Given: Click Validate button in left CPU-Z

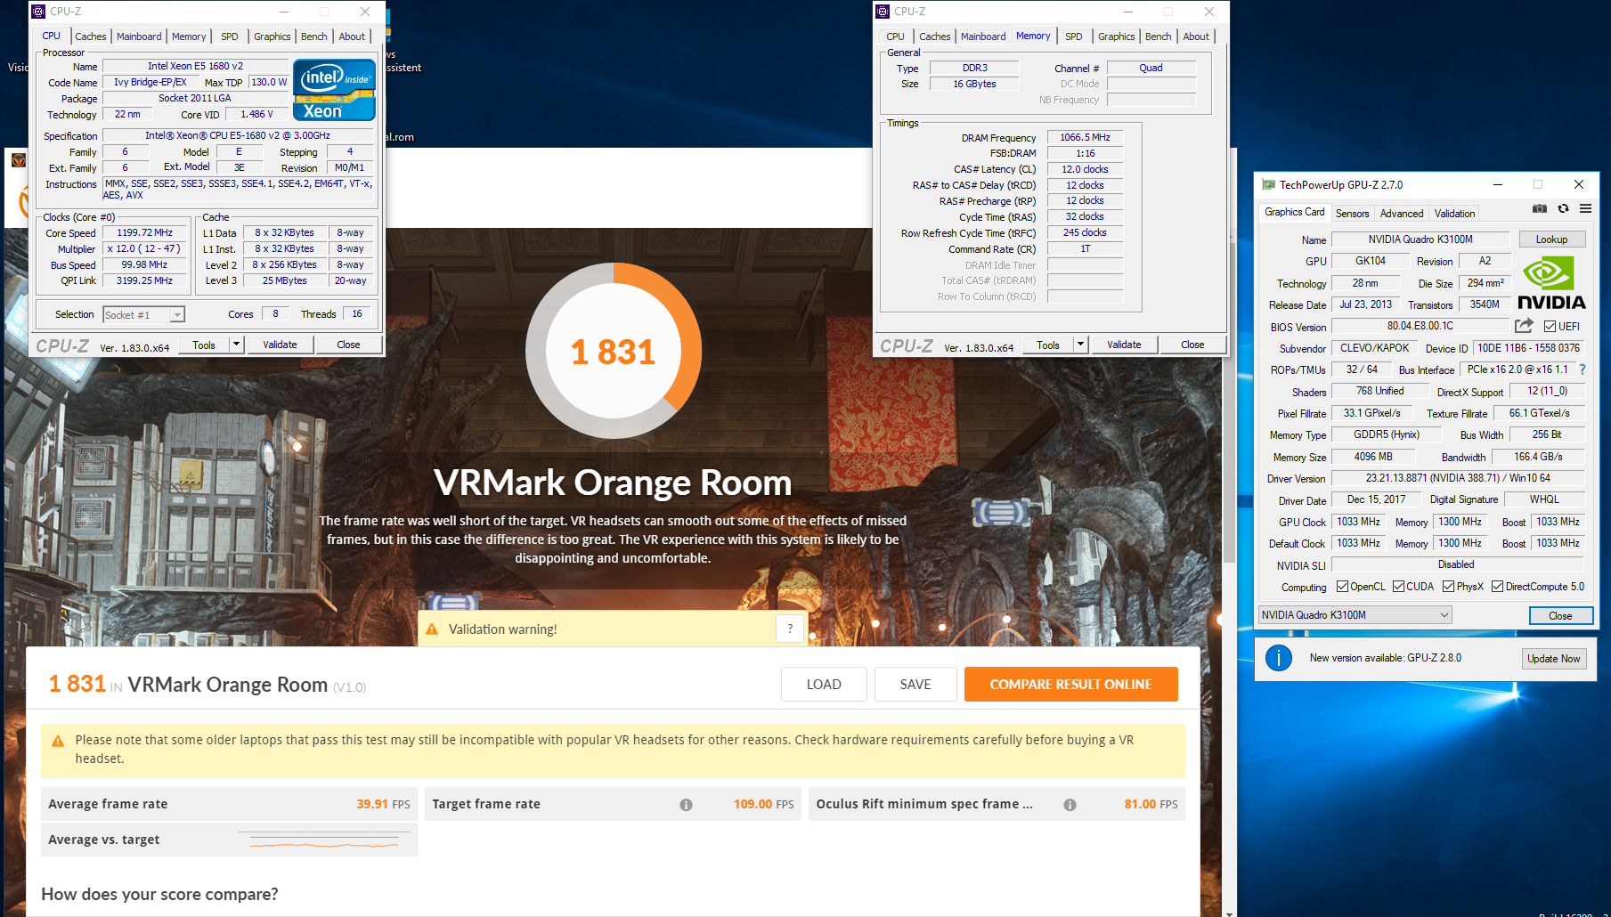Looking at the screenshot, I should [x=280, y=345].
